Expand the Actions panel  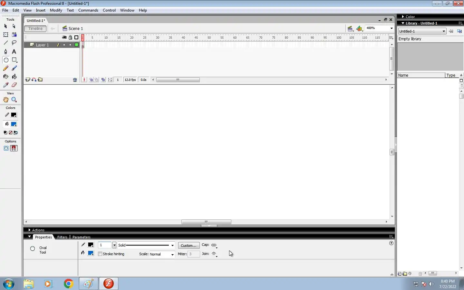coord(29,230)
